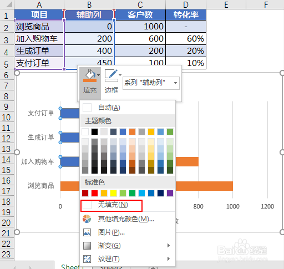The width and height of the screenshot is (284, 269).
Task: Click the color wheel icon beside 其他填充颜色
Action: [87, 219]
